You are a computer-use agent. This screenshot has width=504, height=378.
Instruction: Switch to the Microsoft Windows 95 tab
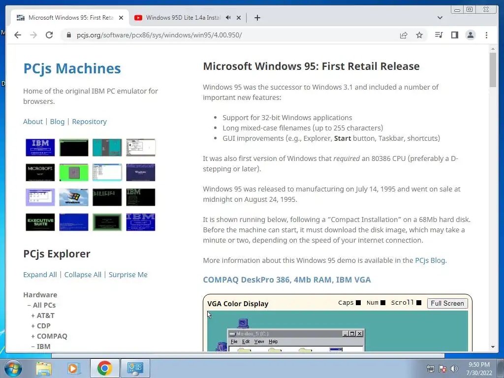coord(70,18)
